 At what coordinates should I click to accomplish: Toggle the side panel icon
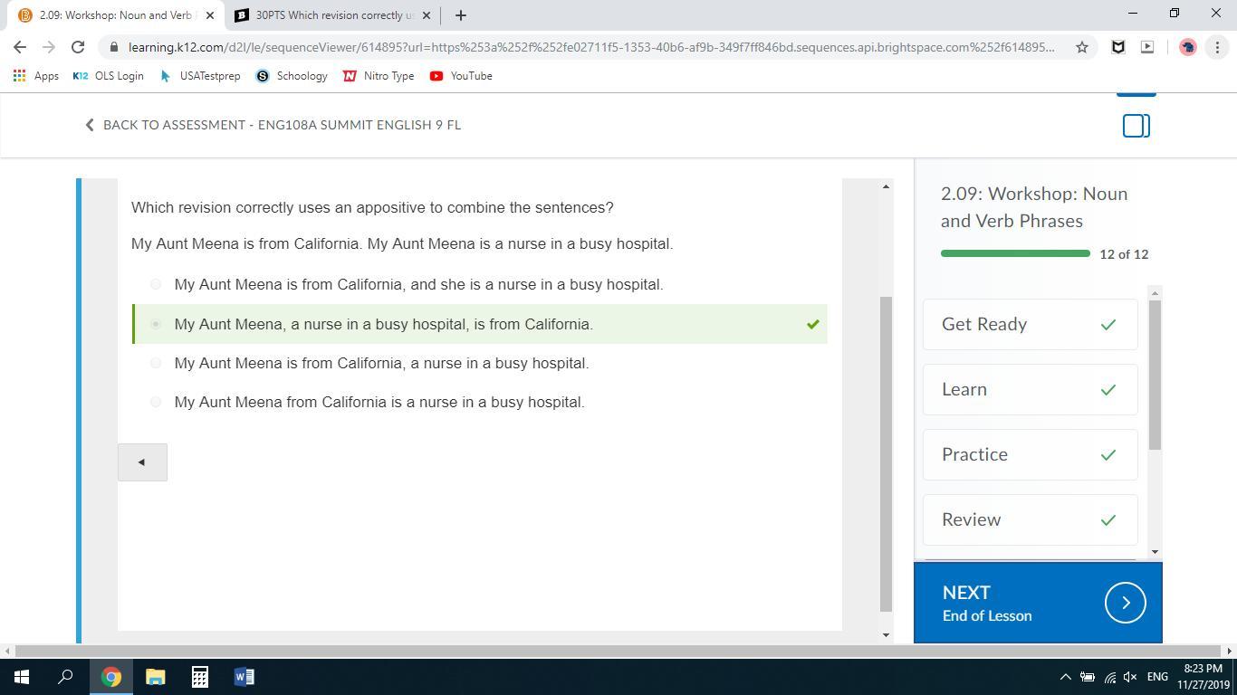tap(1136, 126)
